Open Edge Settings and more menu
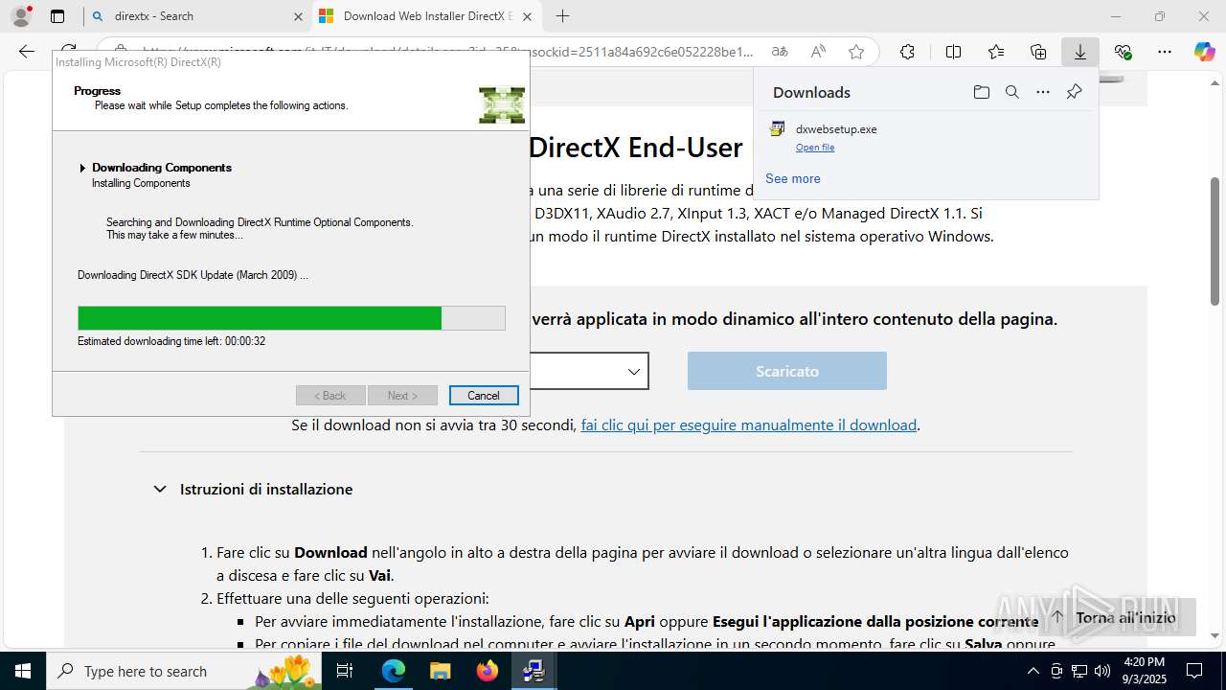This screenshot has height=690, width=1226. [x=1165, y=52]
